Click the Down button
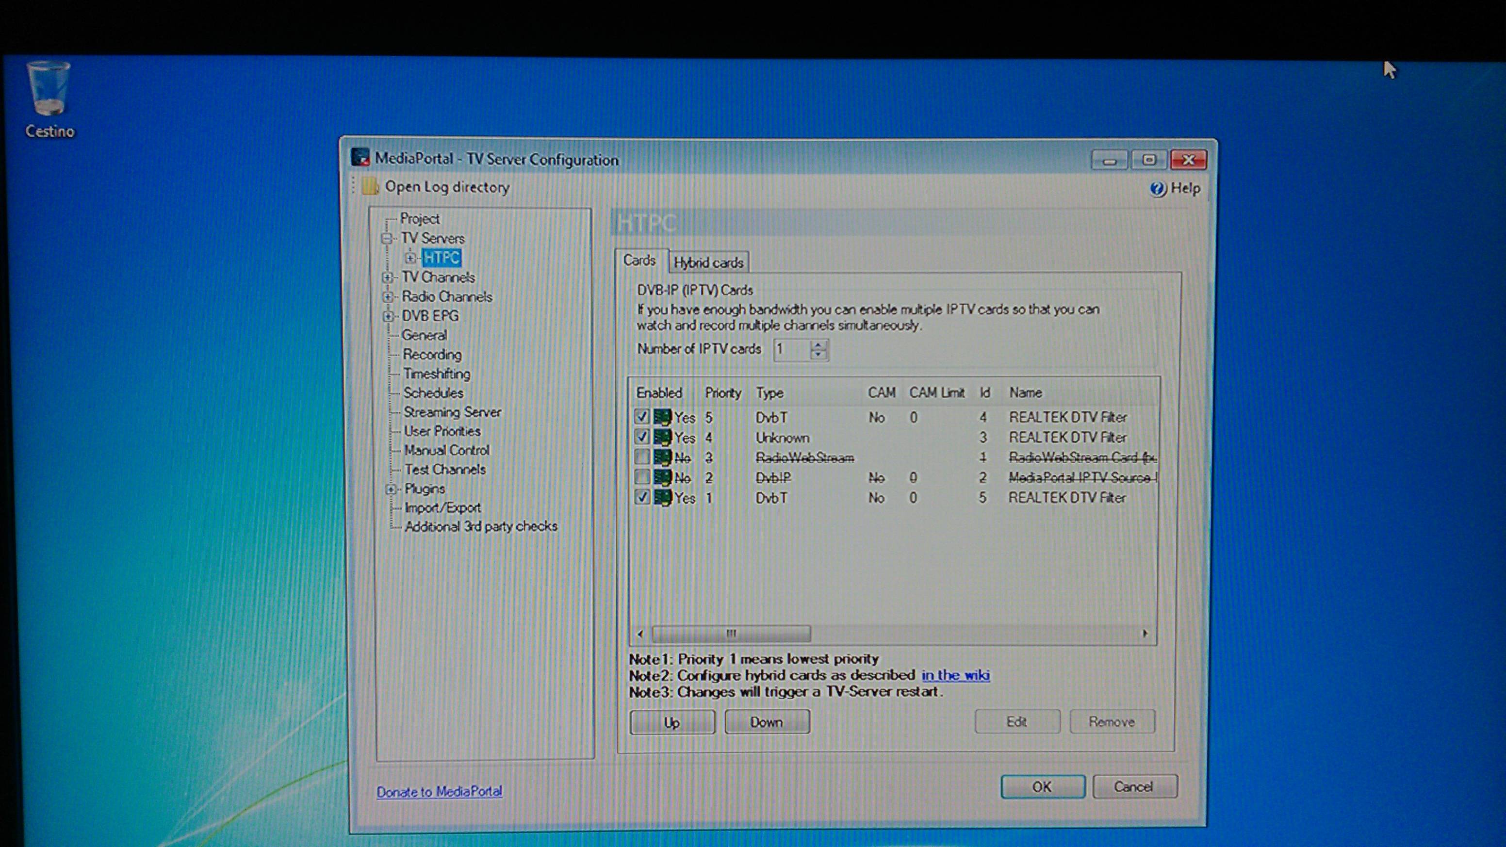This screenshot has width=1506, height=847. pos(767,722)
